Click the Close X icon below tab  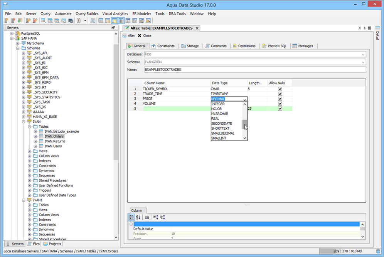pos(139,36)
